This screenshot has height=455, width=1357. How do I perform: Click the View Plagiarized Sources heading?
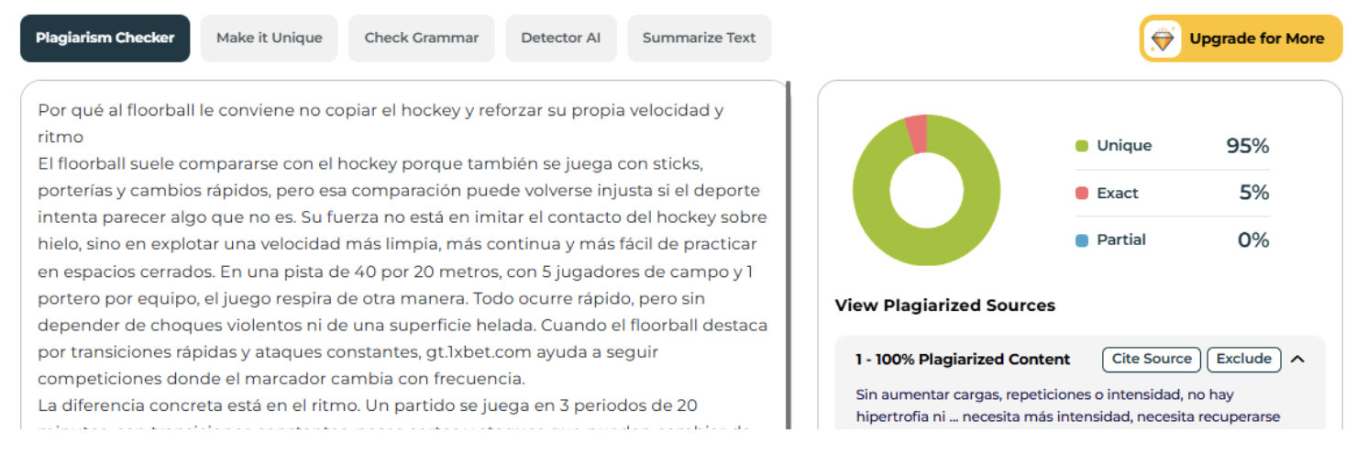[x=945, y=305]
